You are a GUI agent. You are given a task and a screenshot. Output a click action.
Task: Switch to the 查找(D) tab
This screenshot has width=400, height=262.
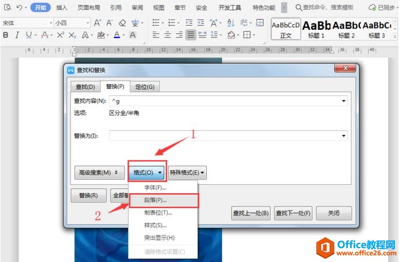point(85,87)
